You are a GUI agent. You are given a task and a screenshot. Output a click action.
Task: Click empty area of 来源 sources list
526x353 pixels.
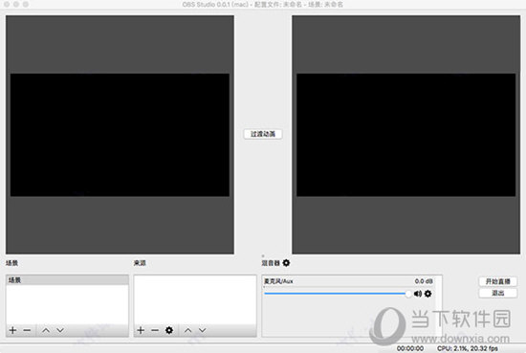(195, 299)
